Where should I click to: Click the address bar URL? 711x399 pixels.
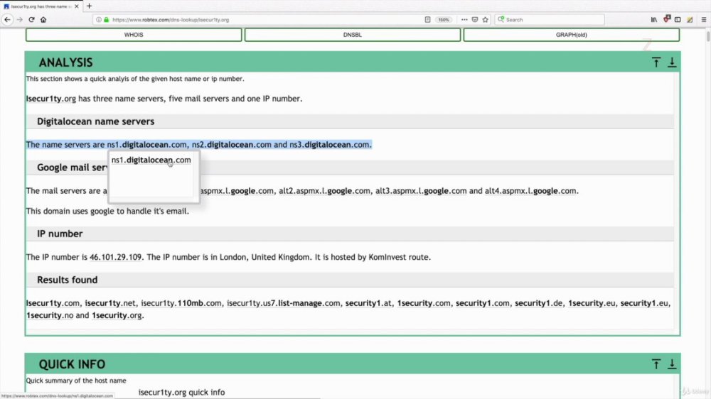(x=171, y=20)
